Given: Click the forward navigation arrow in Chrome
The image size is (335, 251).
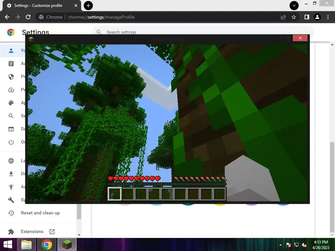Looking at the screenshot, I should click(x=18, y=17).
